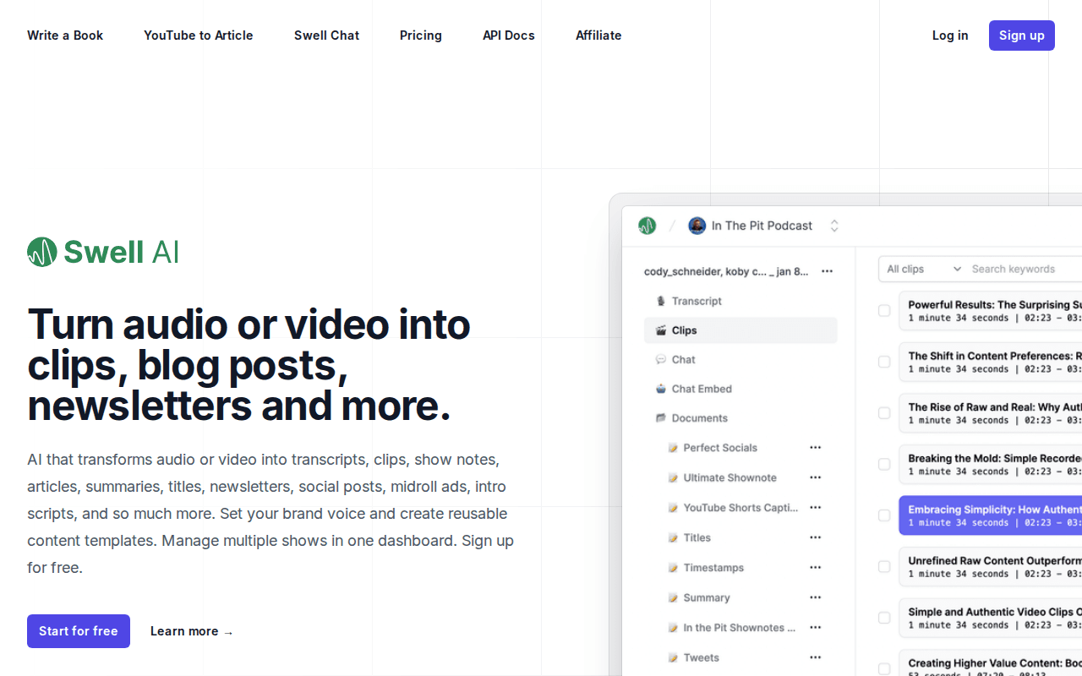The width and height of the screenshot is (1082, 676).
Task: Open more options for the cody_schneider episode
Action: 828,271
